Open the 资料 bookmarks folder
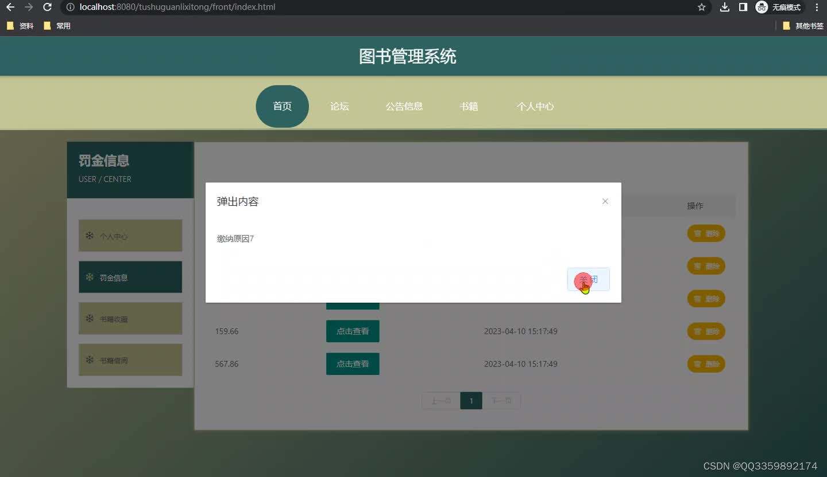 click(20, 26)
